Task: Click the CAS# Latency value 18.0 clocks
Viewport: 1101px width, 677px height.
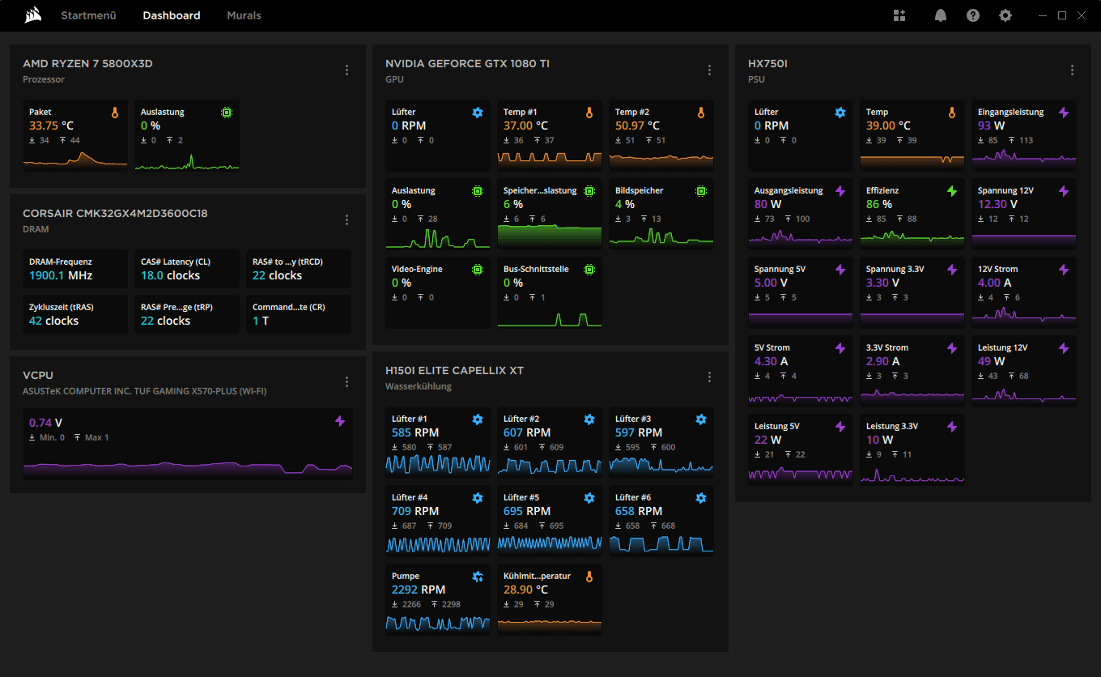Action: point(170,275)
